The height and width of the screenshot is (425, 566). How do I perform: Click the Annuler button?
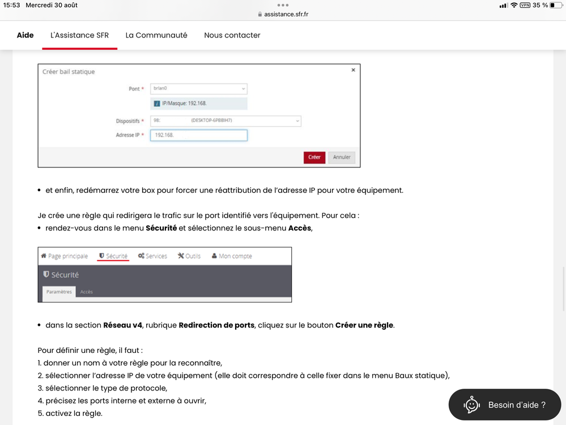(x=342, y=157)
